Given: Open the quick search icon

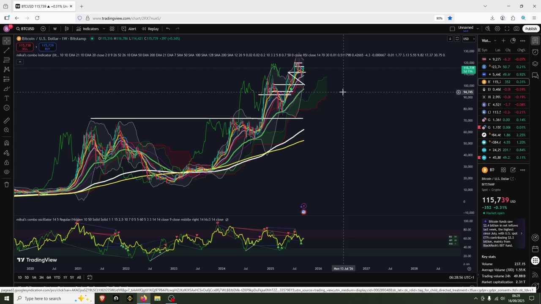Looking at the screenshot, I should [x=487, y=29].
